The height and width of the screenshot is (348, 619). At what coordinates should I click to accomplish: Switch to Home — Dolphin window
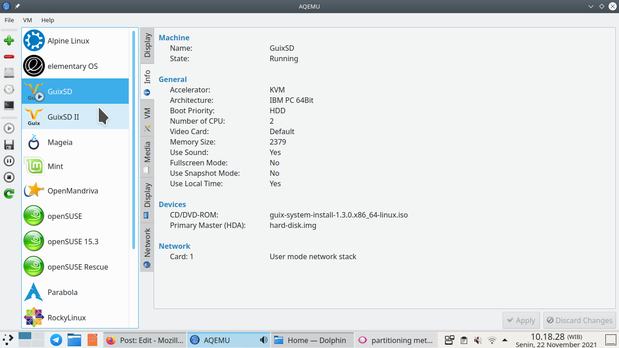(x=312, y=340)
